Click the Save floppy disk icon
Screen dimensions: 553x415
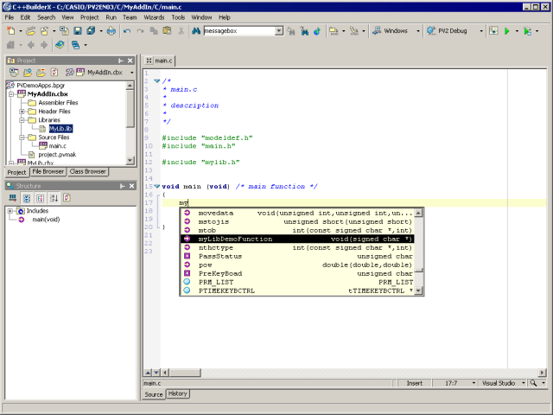pos(78,31)
